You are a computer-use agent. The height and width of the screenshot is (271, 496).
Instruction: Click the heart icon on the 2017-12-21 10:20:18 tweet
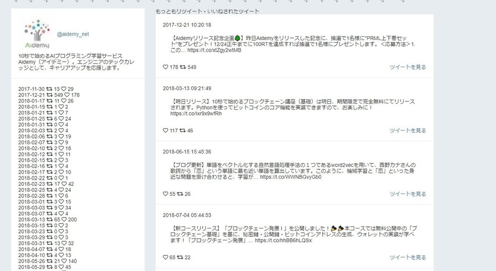[166, 67]
